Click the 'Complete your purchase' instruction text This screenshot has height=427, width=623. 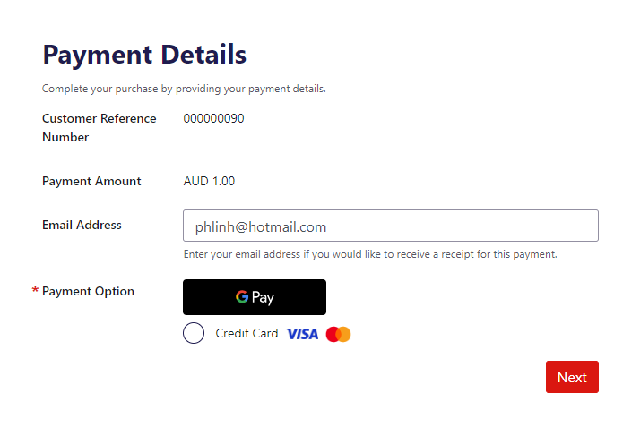coord(184,89)
